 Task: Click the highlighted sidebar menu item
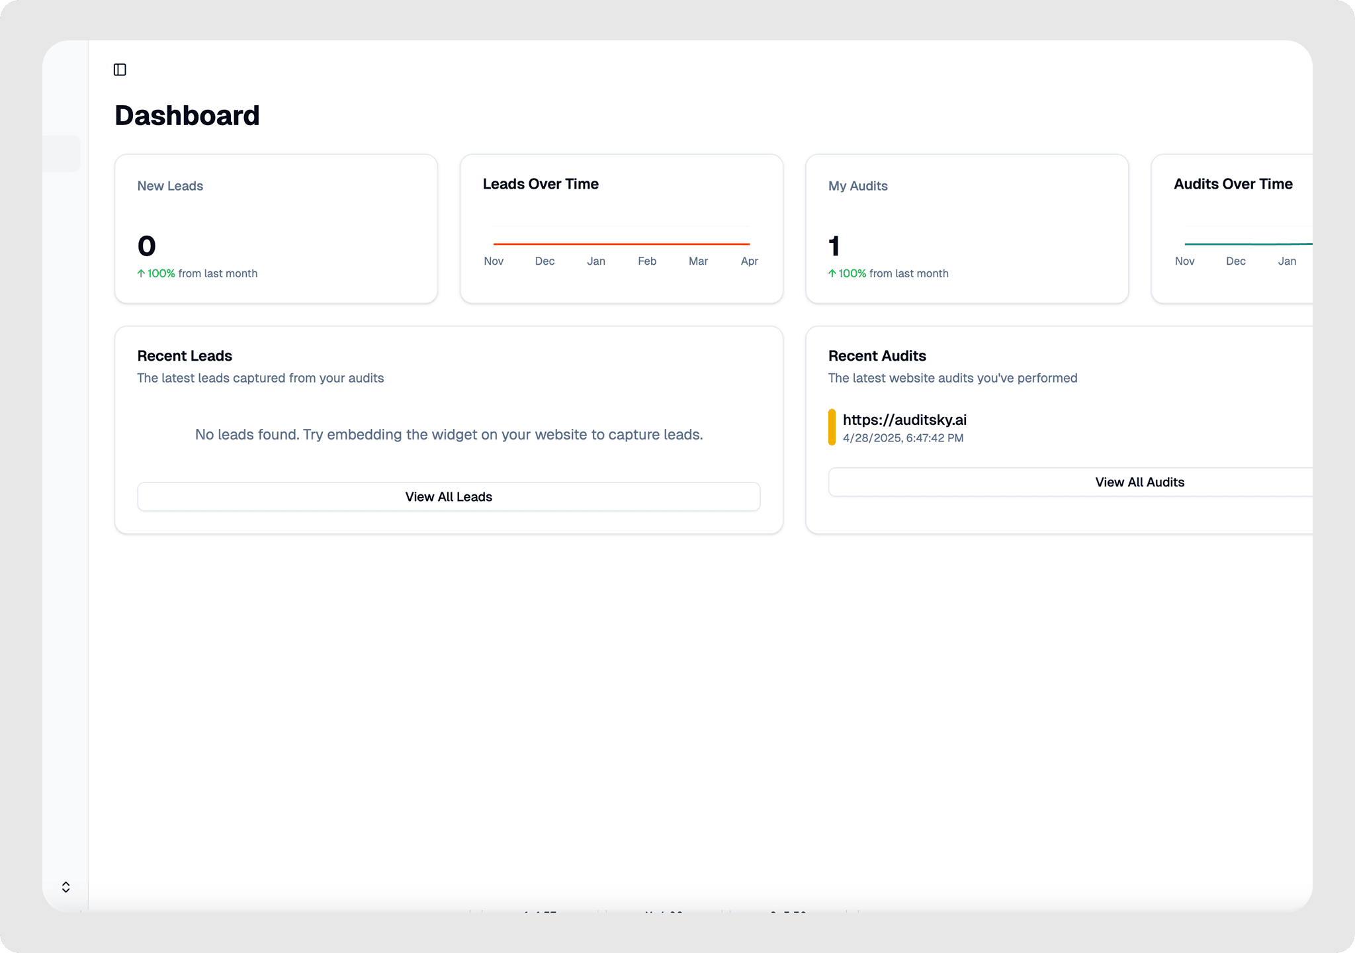(62, 154)
